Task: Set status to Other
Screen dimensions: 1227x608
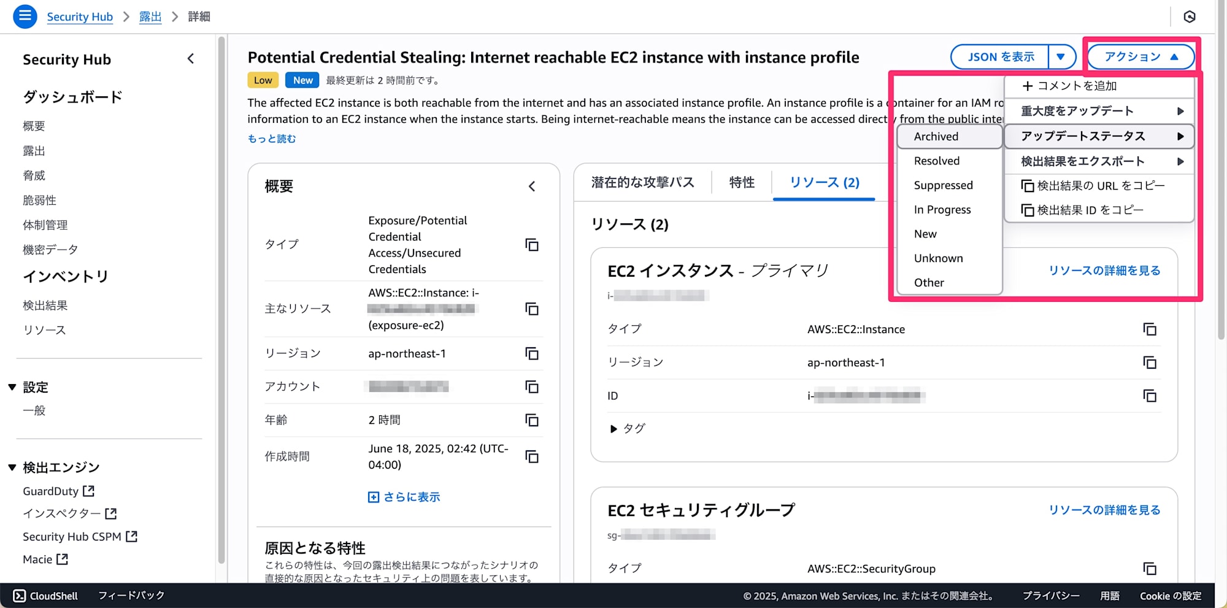Action: pos(950,283)
